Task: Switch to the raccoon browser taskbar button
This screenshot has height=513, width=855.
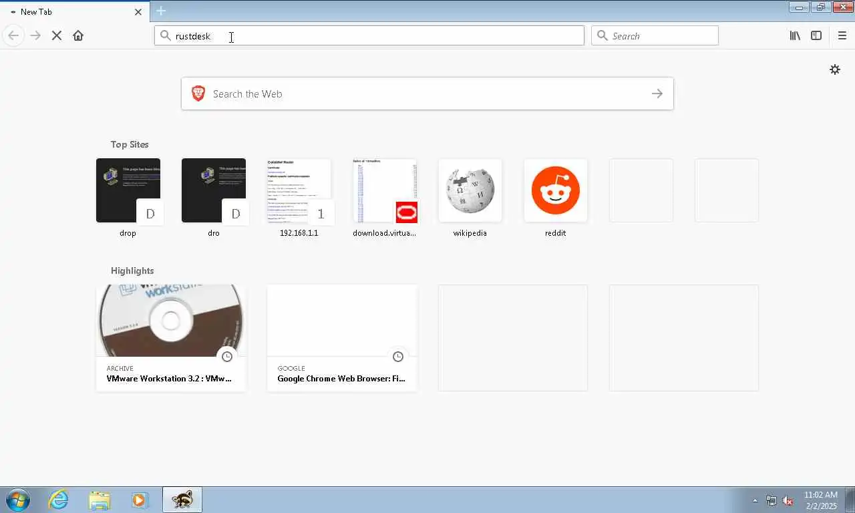Action: 182,500
